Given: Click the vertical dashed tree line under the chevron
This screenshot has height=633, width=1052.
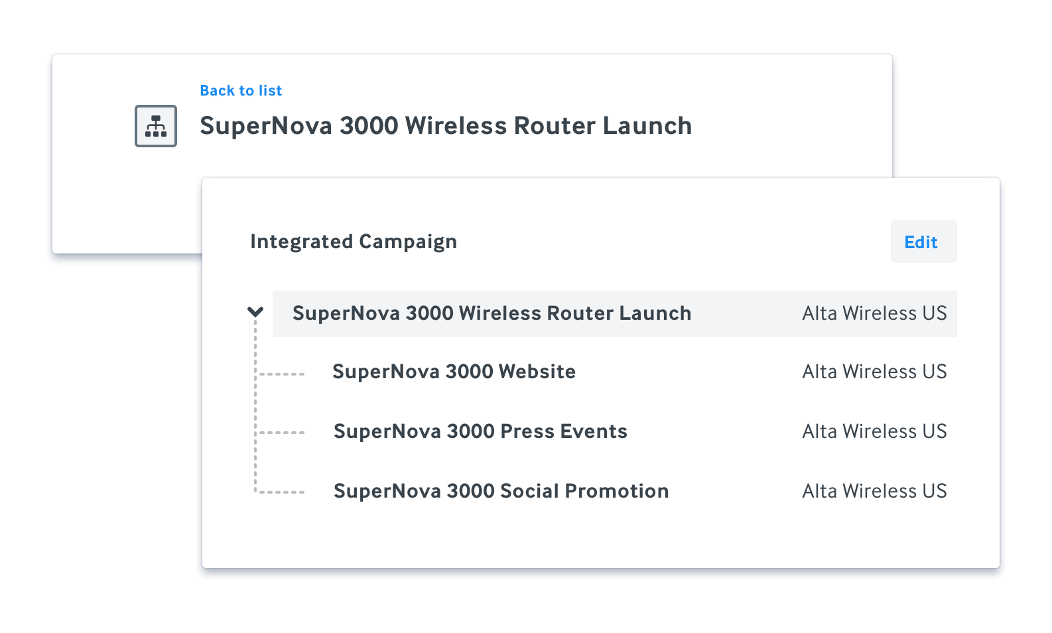Looking at the screenshot, I should click(x=255, y=406).
